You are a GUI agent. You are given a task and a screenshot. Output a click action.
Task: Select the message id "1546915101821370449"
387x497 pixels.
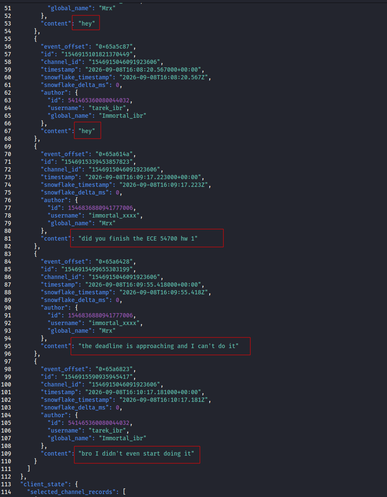[x=99, y=54]
